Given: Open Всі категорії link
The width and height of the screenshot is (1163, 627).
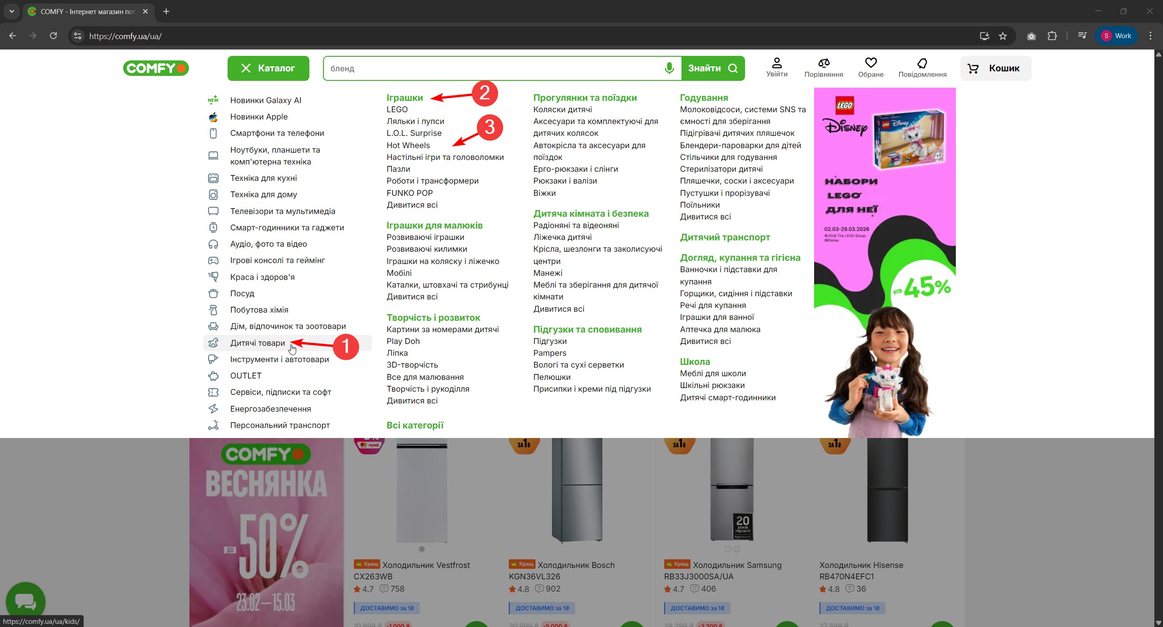Looking at the screenshot, I should tap(414, 425).
